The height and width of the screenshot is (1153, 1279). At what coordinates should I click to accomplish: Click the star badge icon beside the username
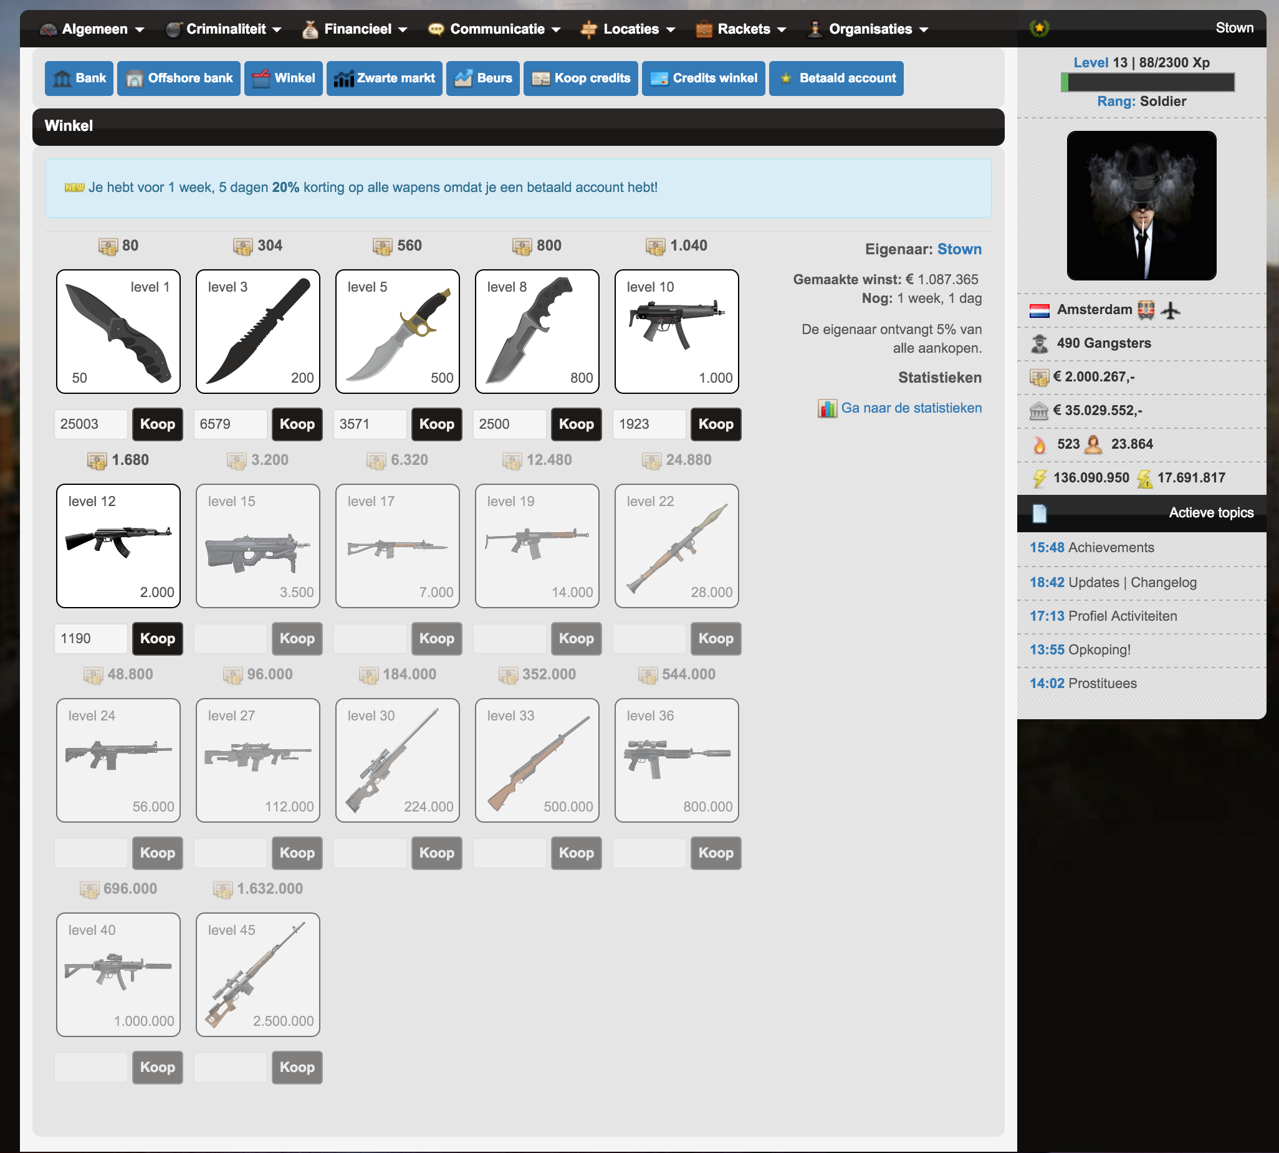tap(1039, 29)
